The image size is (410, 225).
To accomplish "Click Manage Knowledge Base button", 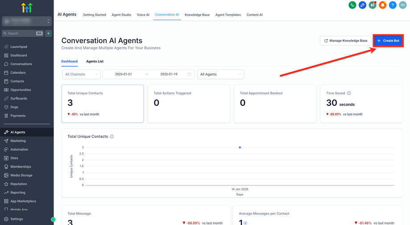I will (x=346, y=41).
